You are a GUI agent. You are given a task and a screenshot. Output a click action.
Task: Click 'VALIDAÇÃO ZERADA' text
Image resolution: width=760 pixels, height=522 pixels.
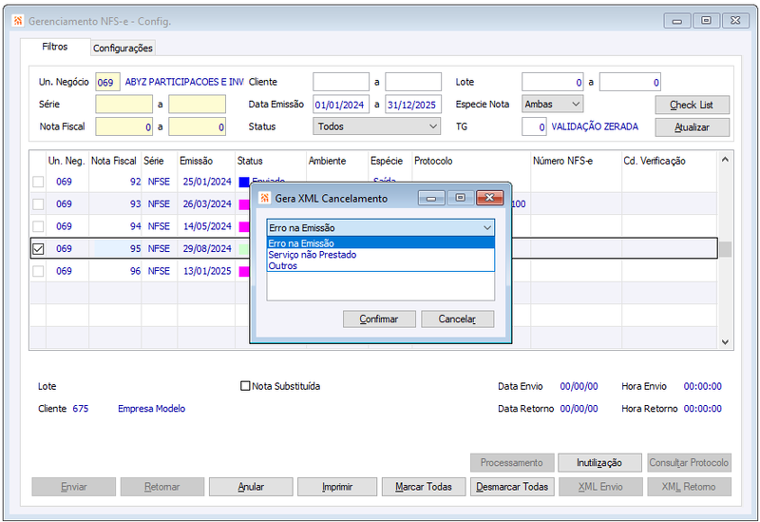coord(595,126)
